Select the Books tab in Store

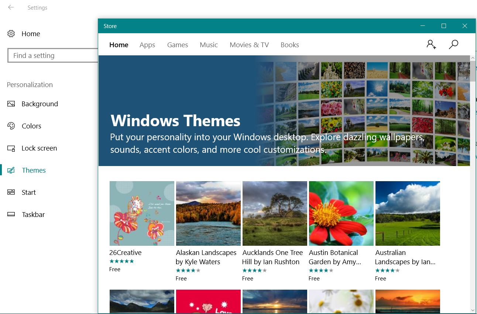coord(290,45)
